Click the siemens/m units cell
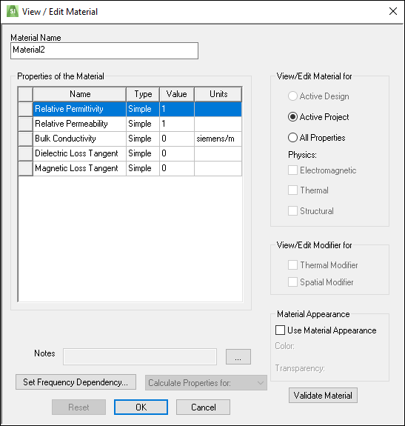The height and width of the screenshot is (426, 405). [x=218, y=139]
